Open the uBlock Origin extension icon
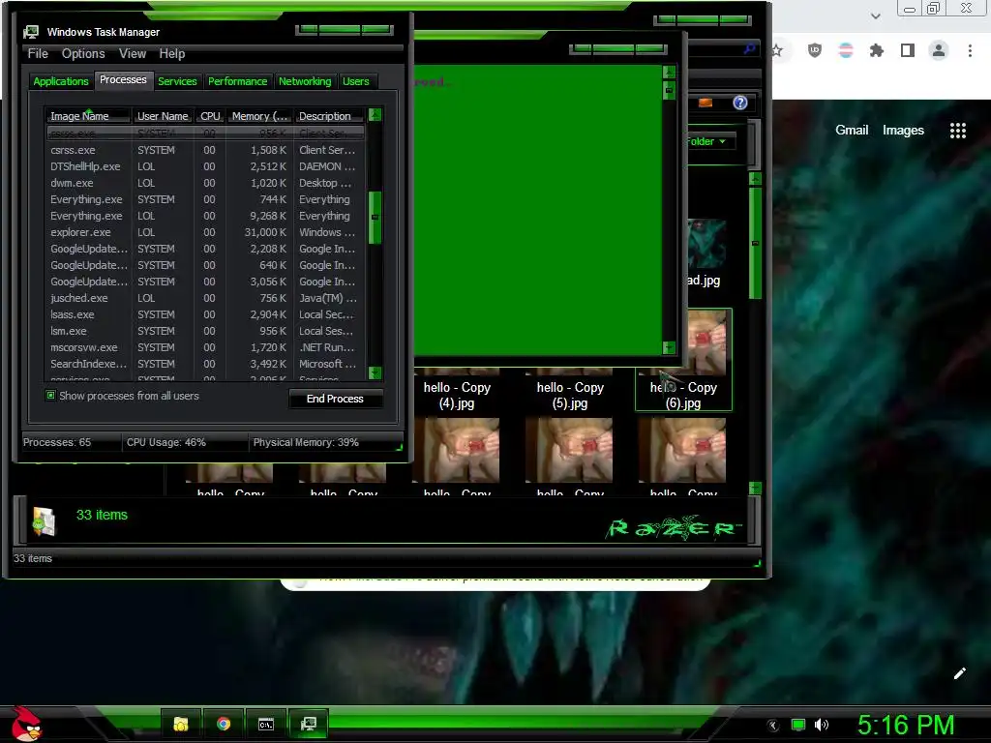The width and height of the screenshot is (991, 743). tap(815, 50)
